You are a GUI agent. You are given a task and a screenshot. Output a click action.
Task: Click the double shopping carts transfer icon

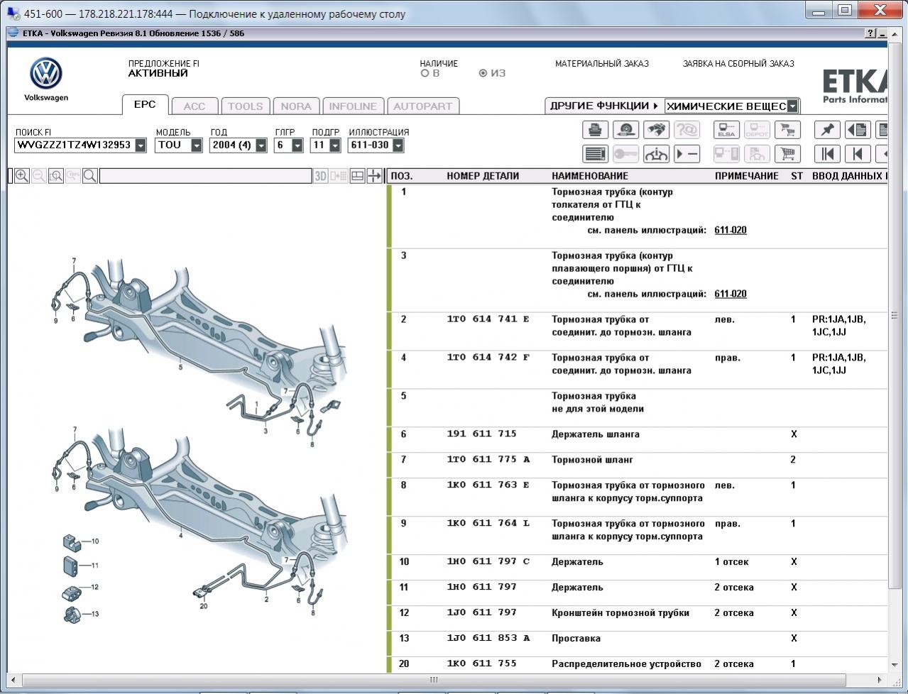787,130
